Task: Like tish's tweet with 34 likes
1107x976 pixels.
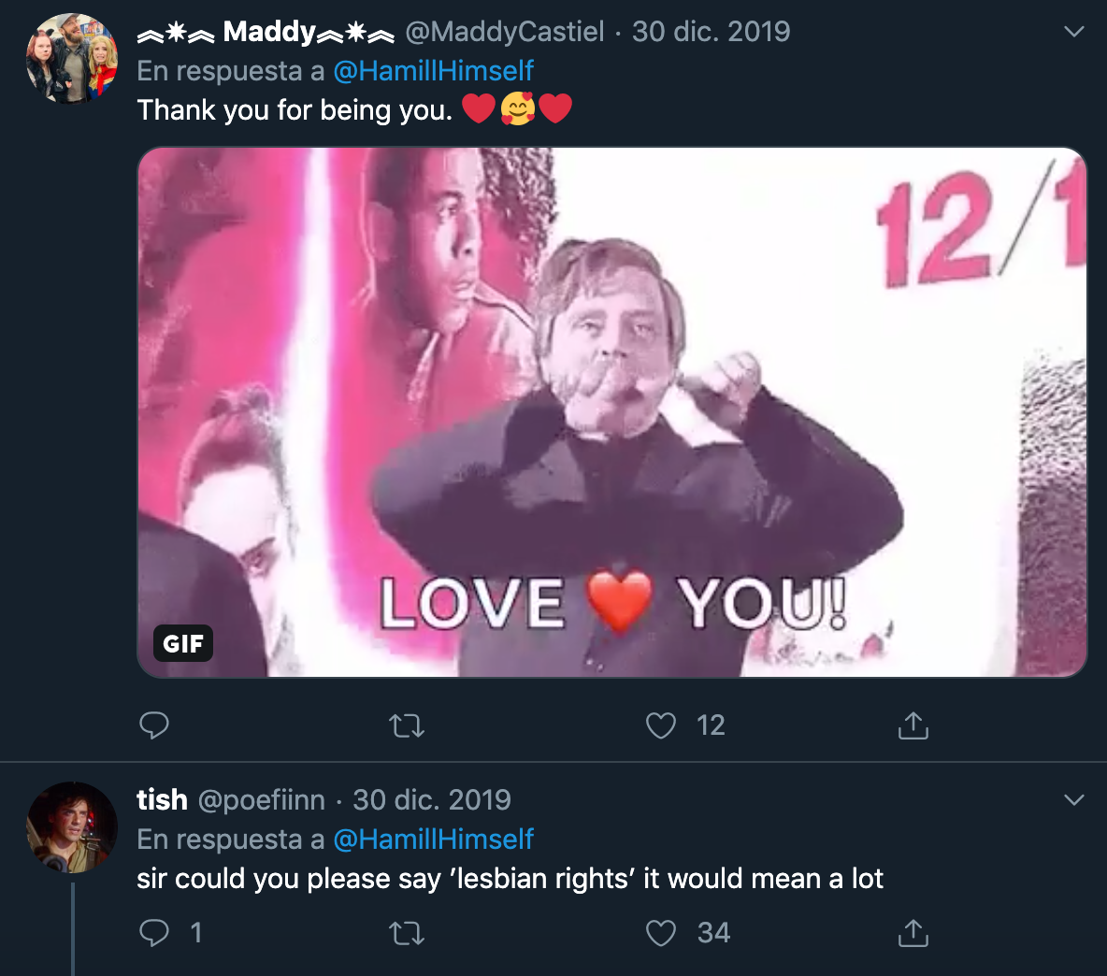Action: 661,933
